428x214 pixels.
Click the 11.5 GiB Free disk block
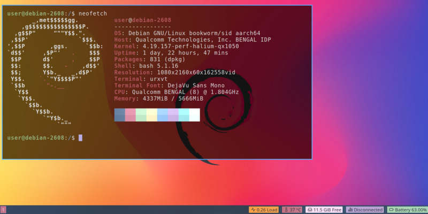pyautogui.click(x=324, y=210)
